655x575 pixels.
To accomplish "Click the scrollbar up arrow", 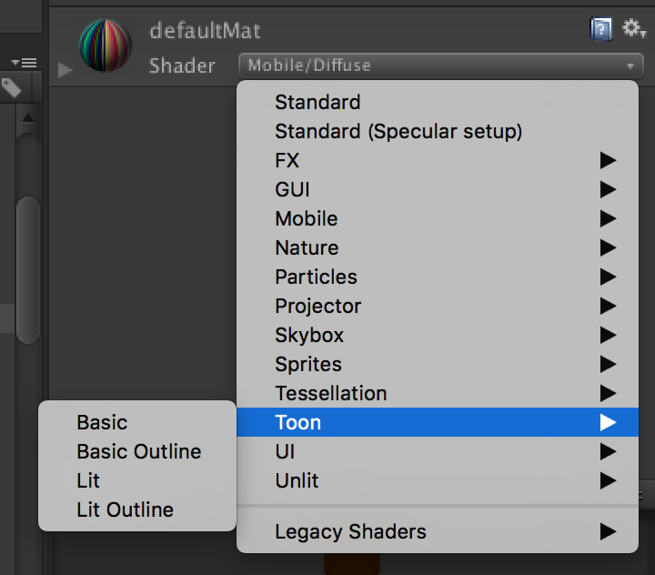I will click(x=28, y=117).
